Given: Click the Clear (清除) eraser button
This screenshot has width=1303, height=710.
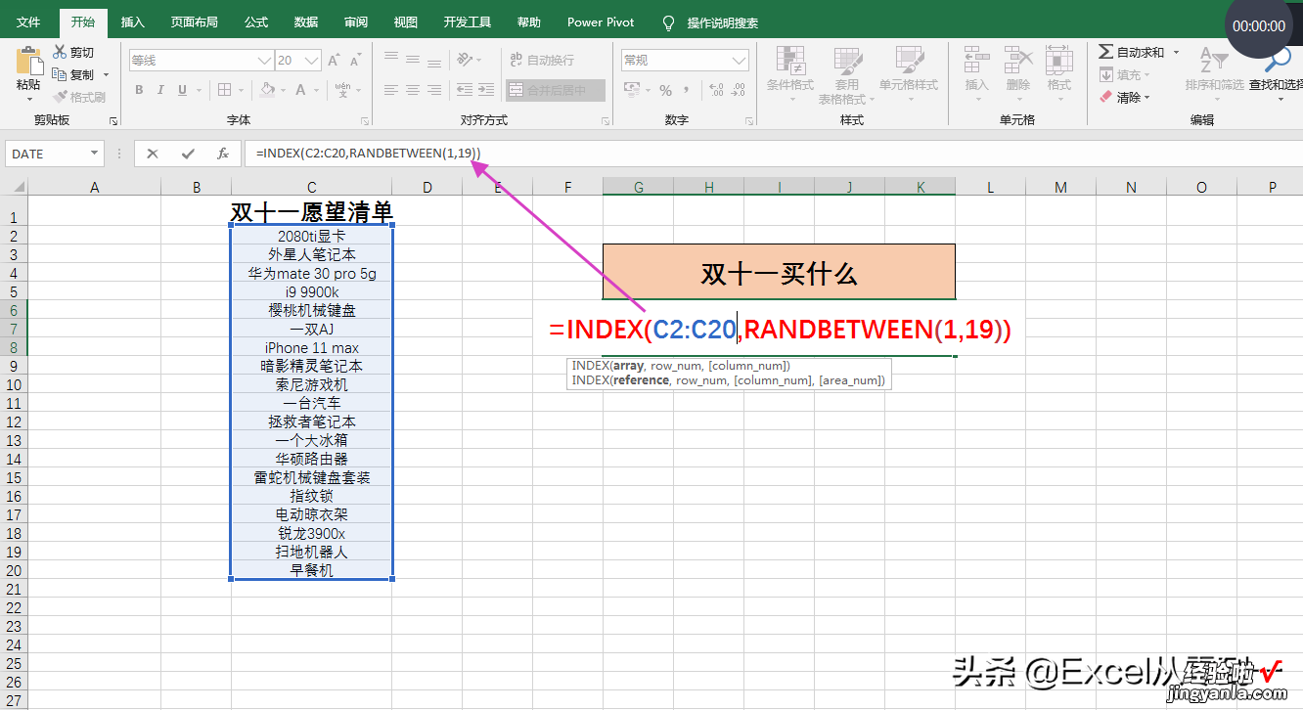Looking at the screenshot, I should 1125,97.
